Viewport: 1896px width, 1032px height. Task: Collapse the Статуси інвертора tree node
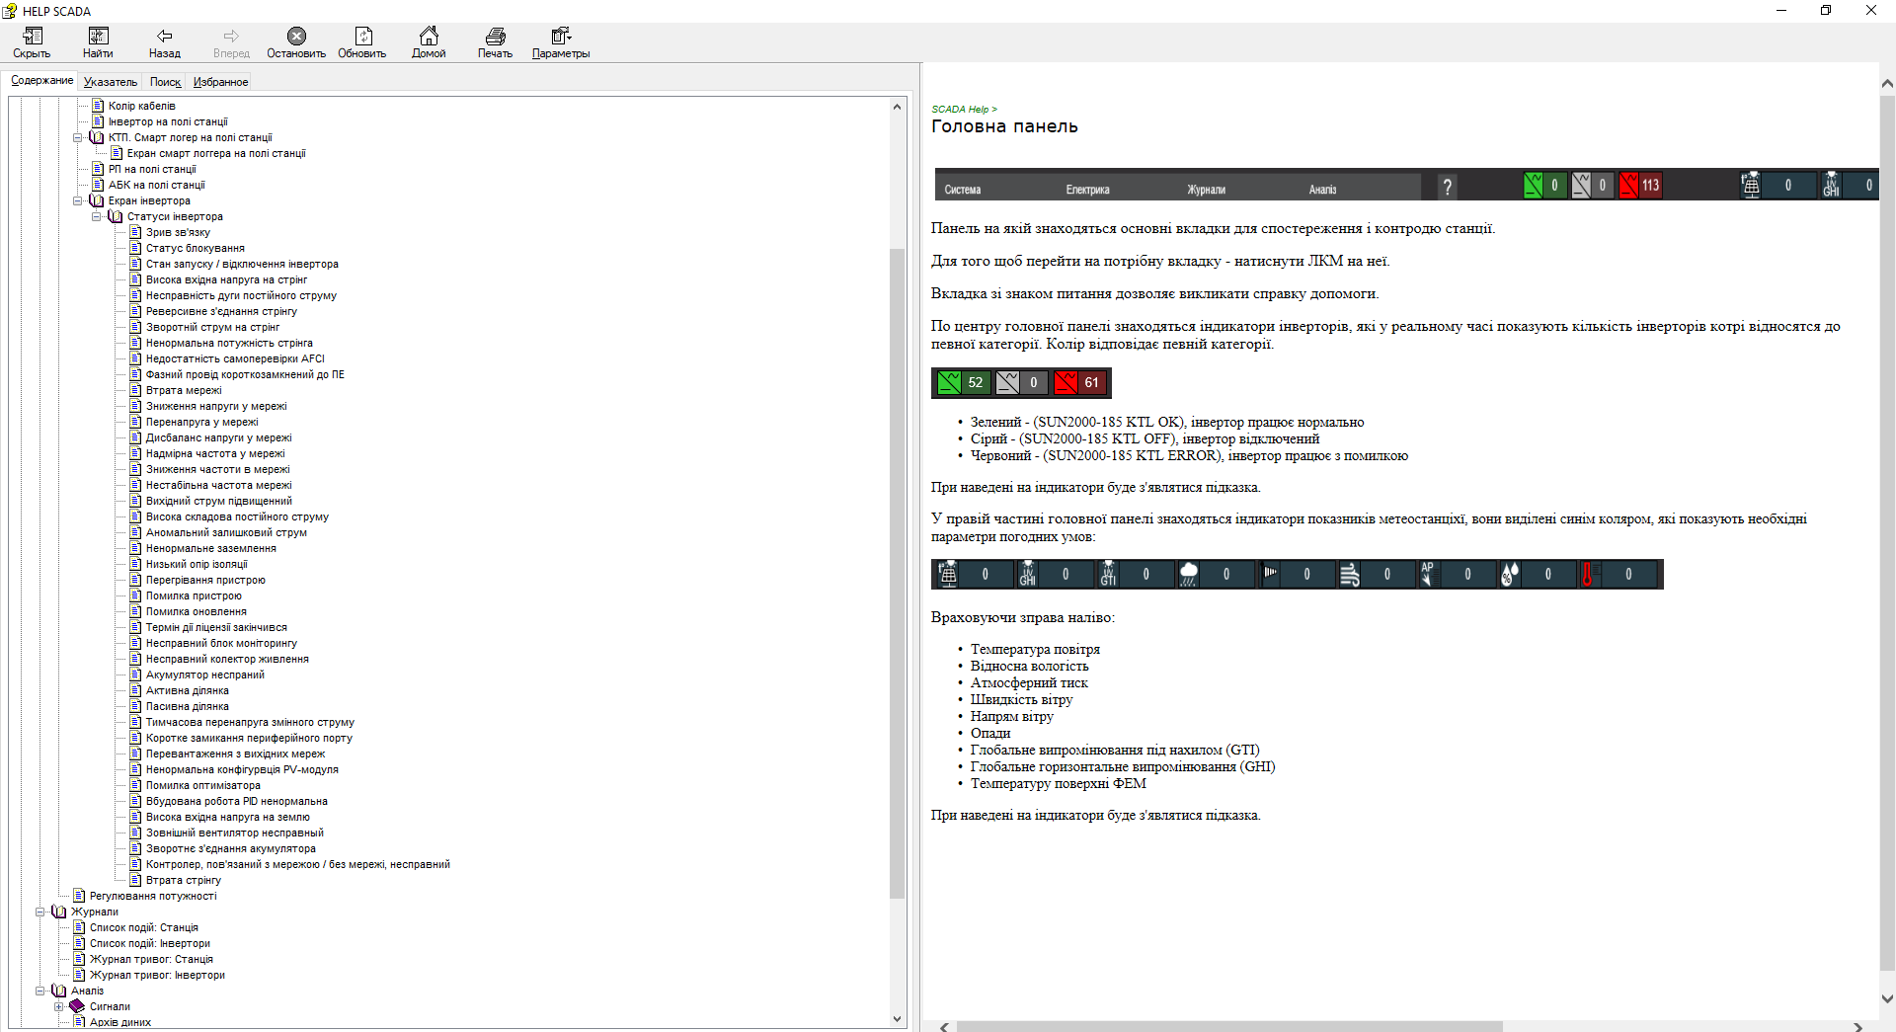point(97,217)
